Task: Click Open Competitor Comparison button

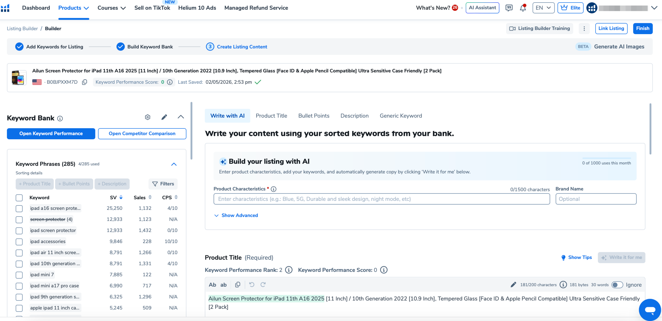Action: (x=142, y=134)
